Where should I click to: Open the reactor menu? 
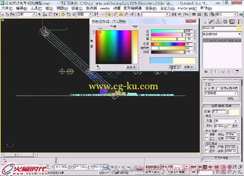tap(105, 8)
